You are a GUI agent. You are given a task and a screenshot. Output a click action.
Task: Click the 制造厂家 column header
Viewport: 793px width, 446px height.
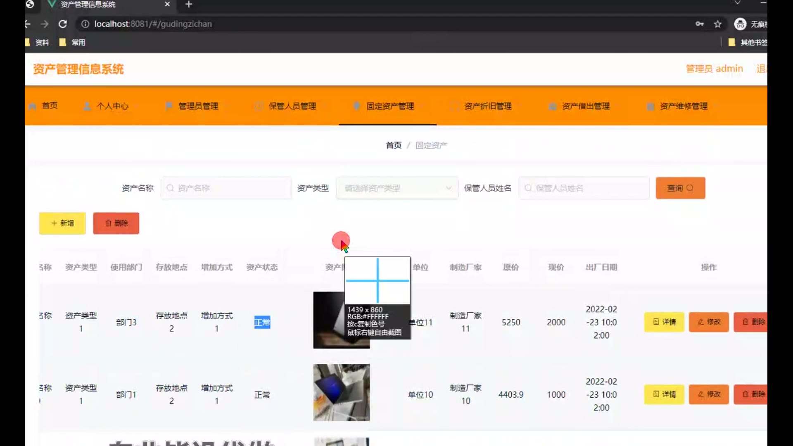pyautogui.click(x=466, y=268)
